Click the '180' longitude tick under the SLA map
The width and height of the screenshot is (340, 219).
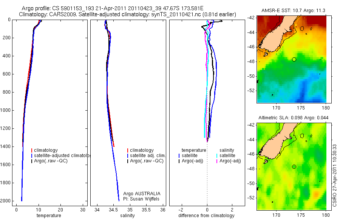(x=326, y=215)
